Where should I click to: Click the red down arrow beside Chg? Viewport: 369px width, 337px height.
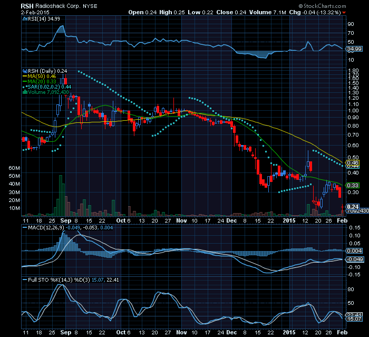tap(344, 13)
